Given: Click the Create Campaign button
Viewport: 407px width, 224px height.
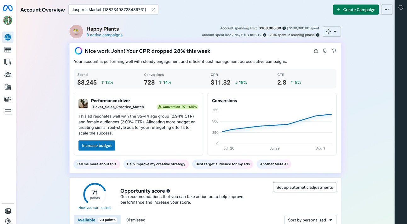Looking at the screenshot, I should [x=356, y=10].
